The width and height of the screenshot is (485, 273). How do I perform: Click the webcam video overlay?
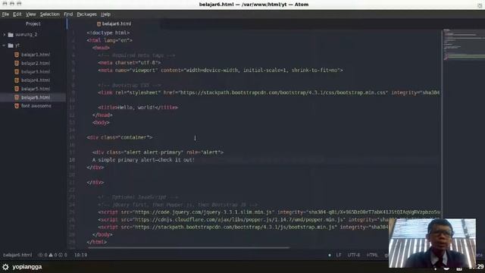coord(433,243)
